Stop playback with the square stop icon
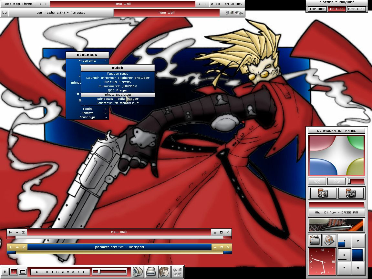372x279 pixels. 52,272
